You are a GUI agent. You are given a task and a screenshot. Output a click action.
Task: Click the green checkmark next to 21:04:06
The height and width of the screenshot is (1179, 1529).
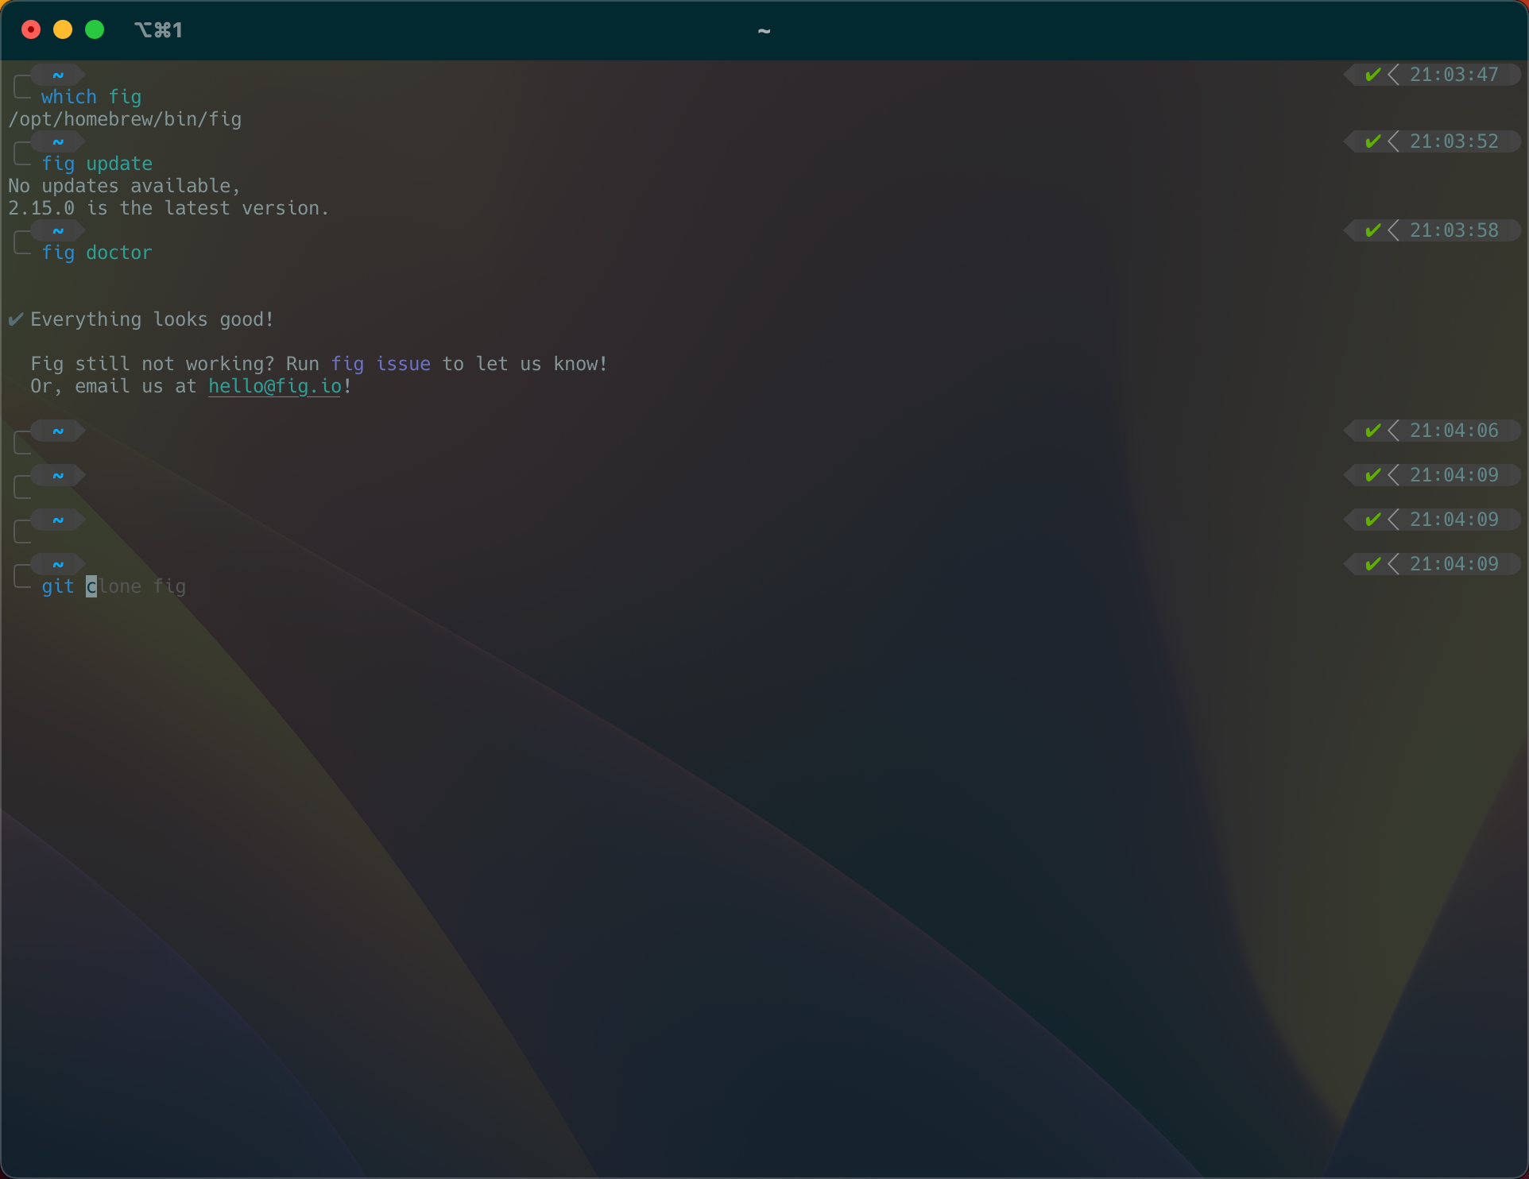coord(1373,430)
